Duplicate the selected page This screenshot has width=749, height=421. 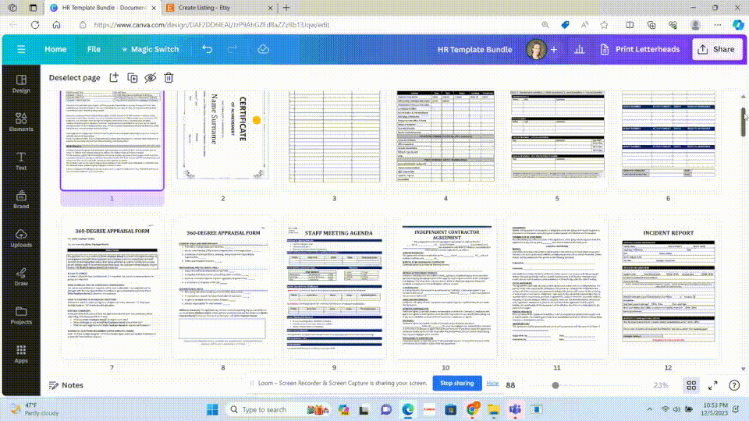(x=133, y=77)
